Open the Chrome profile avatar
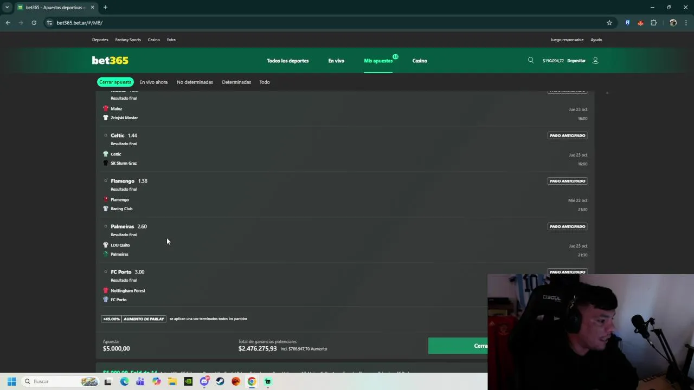This screenshot has height=390, width=694. point(673,23)
